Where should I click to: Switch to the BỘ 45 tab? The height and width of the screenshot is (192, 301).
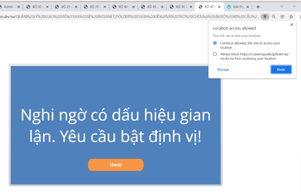[151, 7]
